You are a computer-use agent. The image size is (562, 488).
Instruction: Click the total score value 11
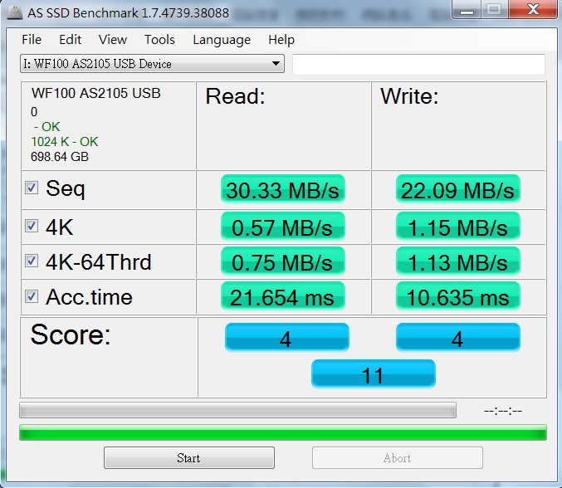point(373,374)
